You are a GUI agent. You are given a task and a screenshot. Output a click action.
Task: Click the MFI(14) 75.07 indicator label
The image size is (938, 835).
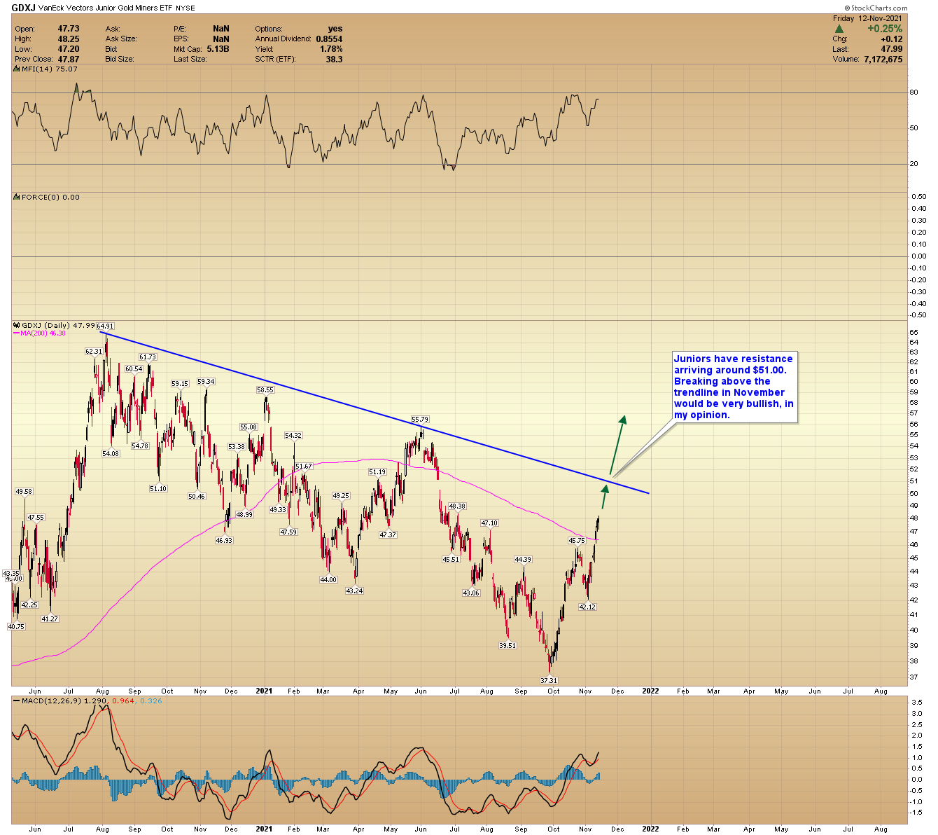49,69
